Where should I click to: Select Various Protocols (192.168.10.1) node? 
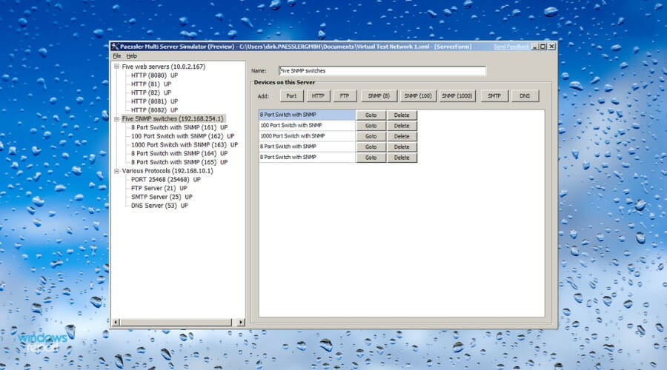pyautogui.click(x=167, y=171)
